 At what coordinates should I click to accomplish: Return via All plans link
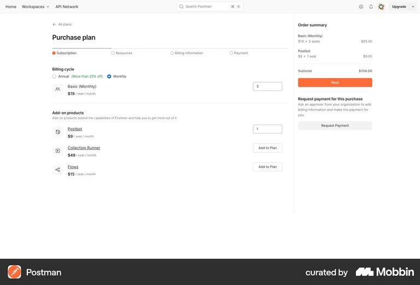click(65, 25)
